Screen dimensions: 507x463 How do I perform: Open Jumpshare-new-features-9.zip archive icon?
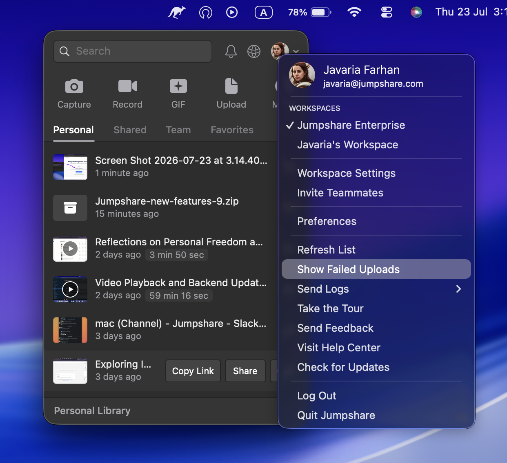[70, 208]
